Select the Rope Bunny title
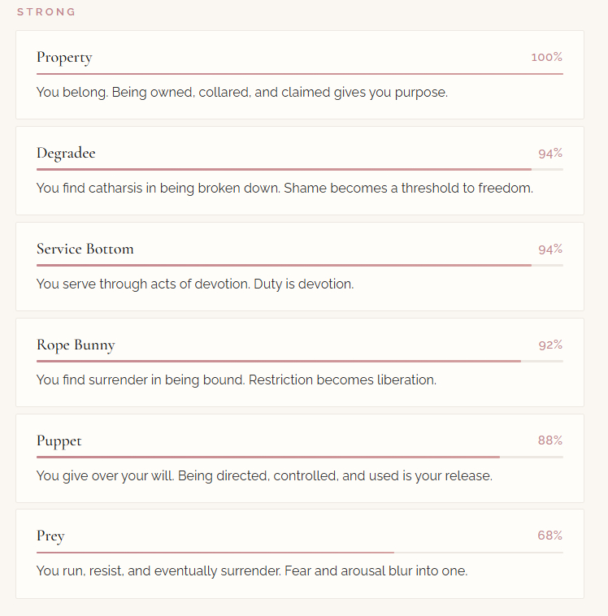The height and width of the screenshot is (616, 608). point(76,345)
